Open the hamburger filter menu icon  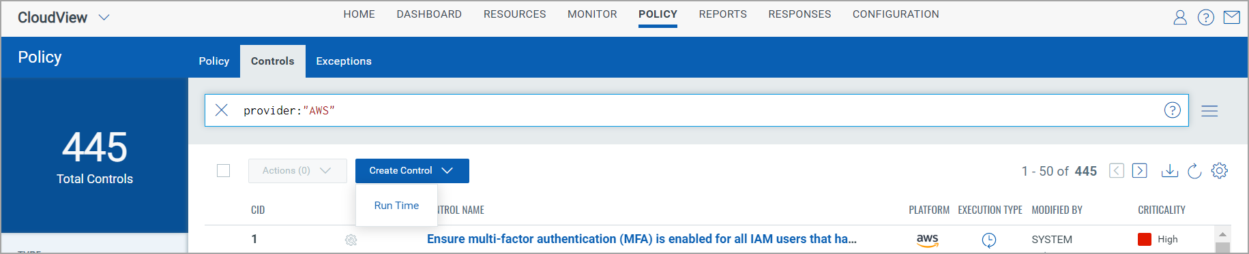(1209, 111)
